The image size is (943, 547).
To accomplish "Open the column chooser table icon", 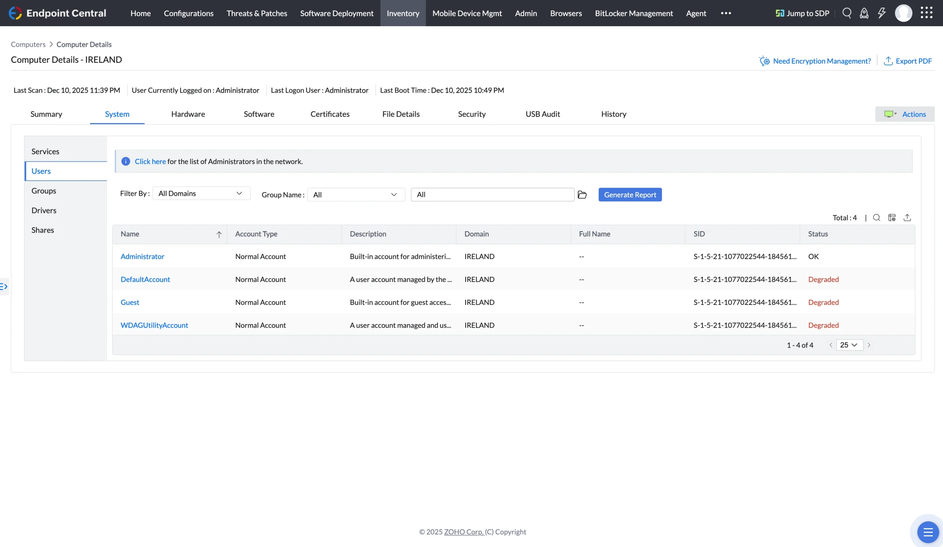I will 892,217.
